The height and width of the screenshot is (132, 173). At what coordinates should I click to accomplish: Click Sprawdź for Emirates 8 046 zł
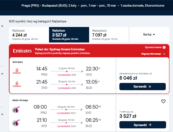[x=142, y=87]
